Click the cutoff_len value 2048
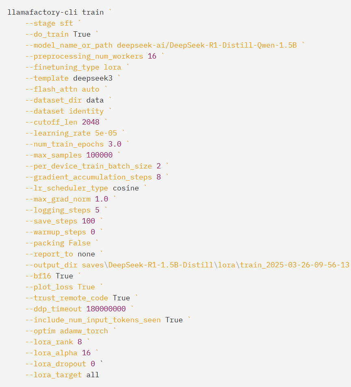Image resolution: width=351 pixels, height=387 pixels. coord(91,122)
